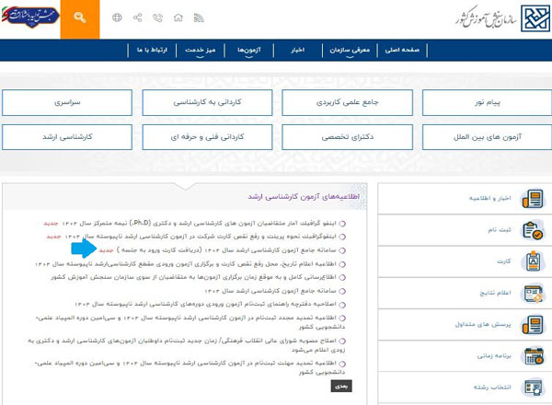This screenshot has height=405, width=552.
Task: Open اخبار و اطلاعیه sidebar link
Action: 489,199
